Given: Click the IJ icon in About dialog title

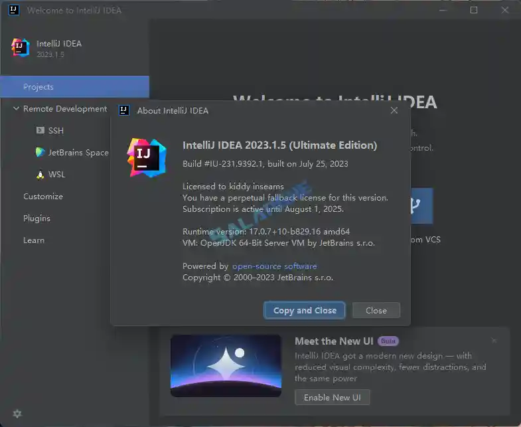Looking at the screenshot, I should coord(124,110).
